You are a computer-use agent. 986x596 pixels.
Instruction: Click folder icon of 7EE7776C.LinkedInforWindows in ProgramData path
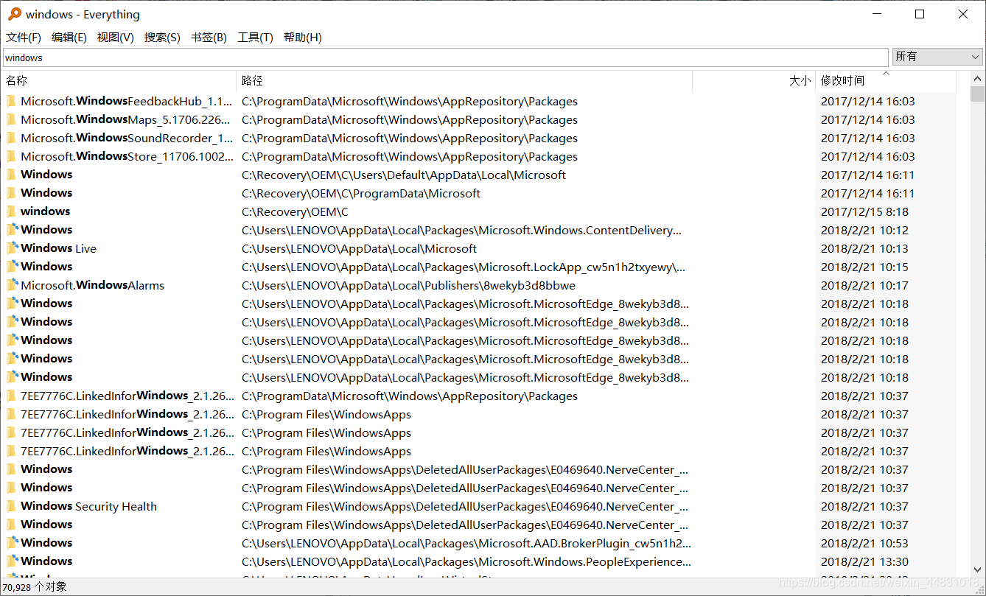pyautogui.click(x=11, y=396)
